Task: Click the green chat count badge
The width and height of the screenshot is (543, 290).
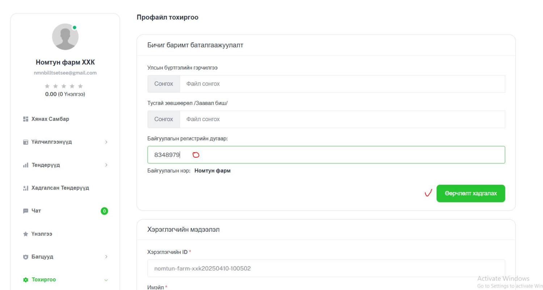Action: pos(104,211)
